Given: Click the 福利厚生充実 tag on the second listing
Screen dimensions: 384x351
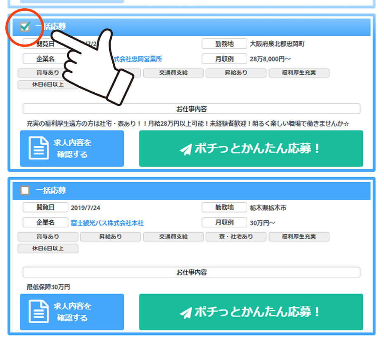Looking at the screenshot, I should (x=299, y=236).
